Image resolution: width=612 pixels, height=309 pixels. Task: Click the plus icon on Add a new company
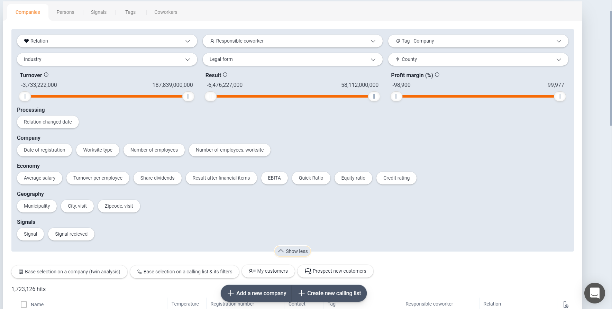[x=231, y=293]
